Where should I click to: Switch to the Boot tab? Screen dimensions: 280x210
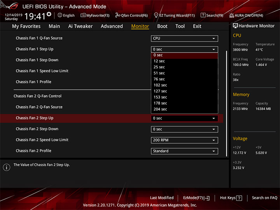[x=162, y=26]
